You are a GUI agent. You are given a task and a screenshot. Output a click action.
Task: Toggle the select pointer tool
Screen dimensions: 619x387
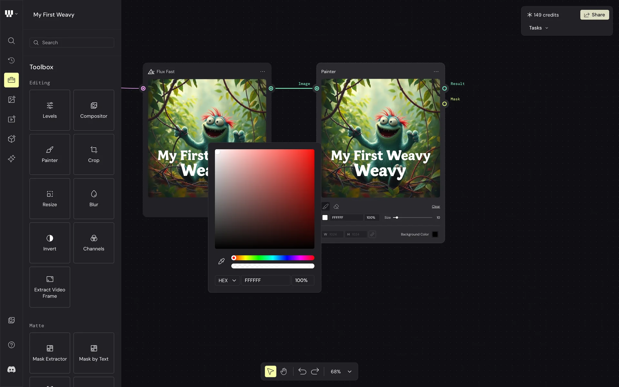270,372
